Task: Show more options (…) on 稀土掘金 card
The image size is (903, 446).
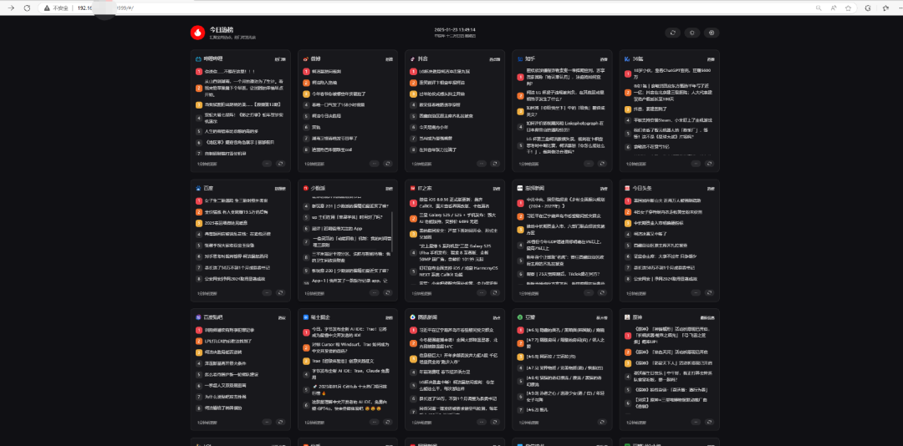Action: point(375,423)
